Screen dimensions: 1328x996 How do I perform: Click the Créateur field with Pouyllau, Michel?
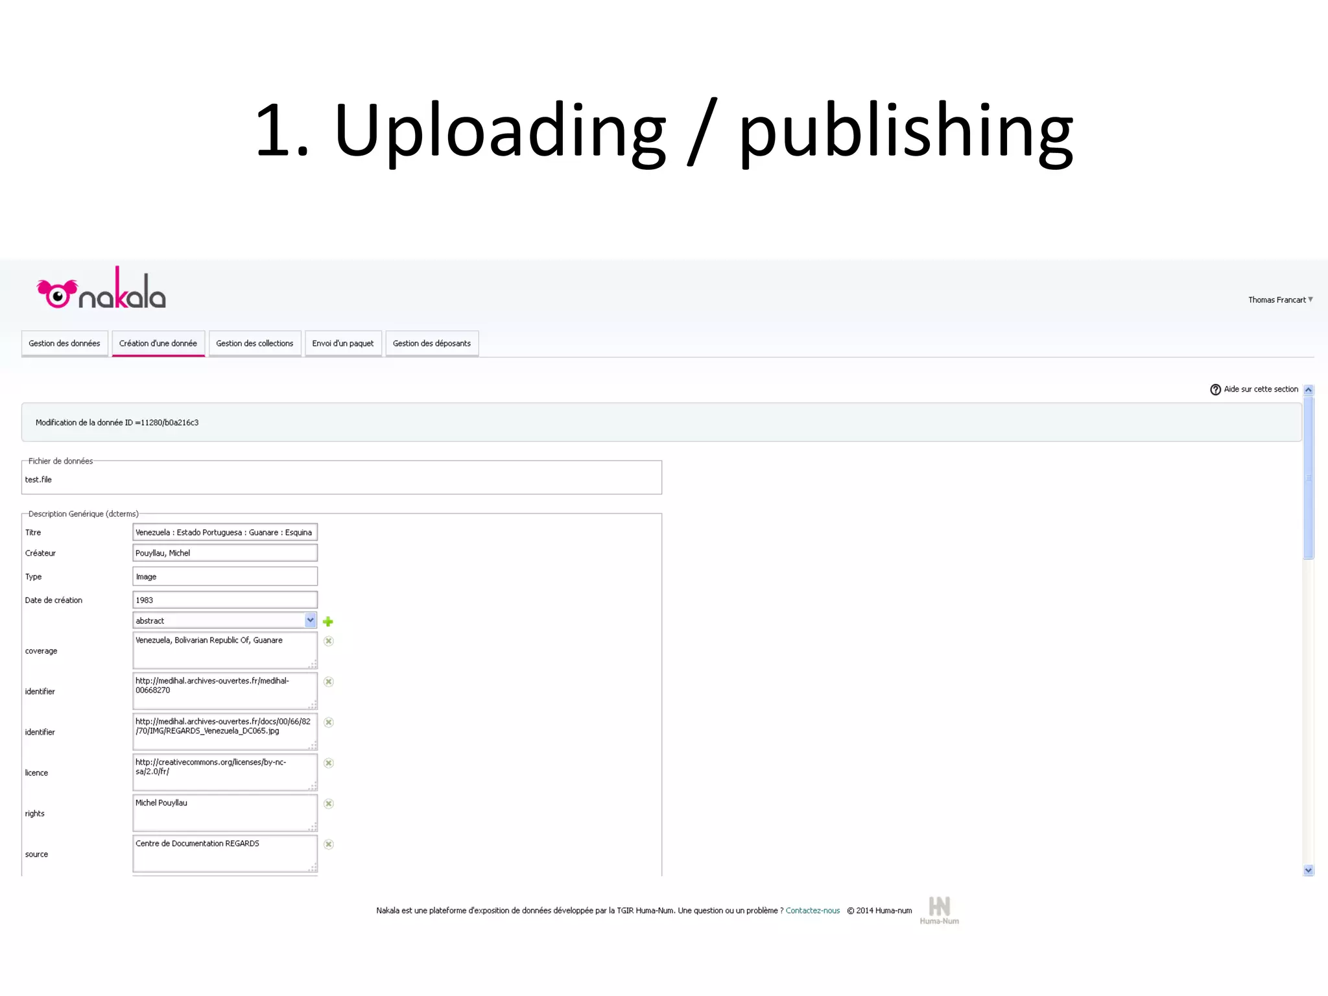pos(225,553)
